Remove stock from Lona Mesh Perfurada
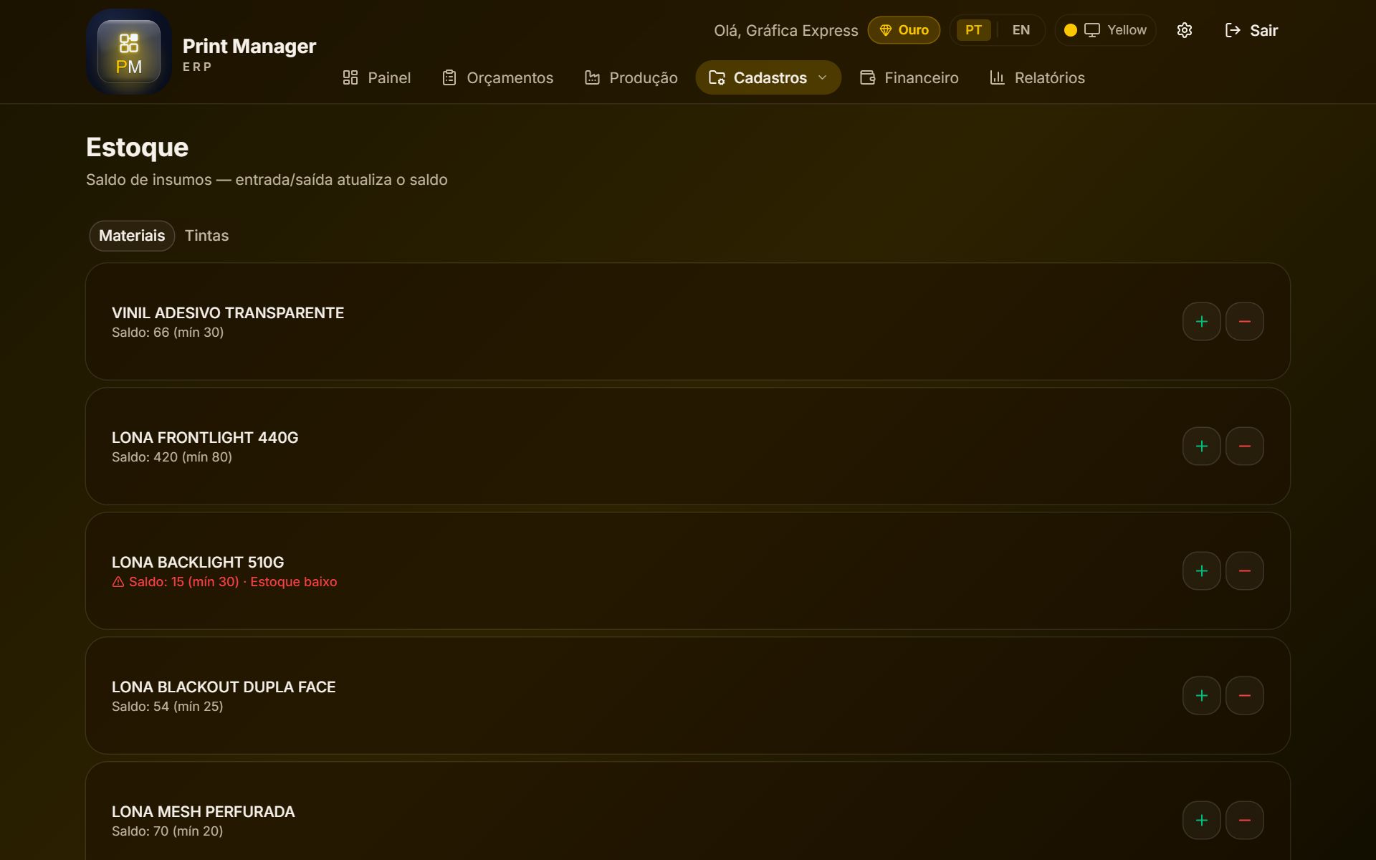The image size is (1376, 860). [x=1245, y=821]
